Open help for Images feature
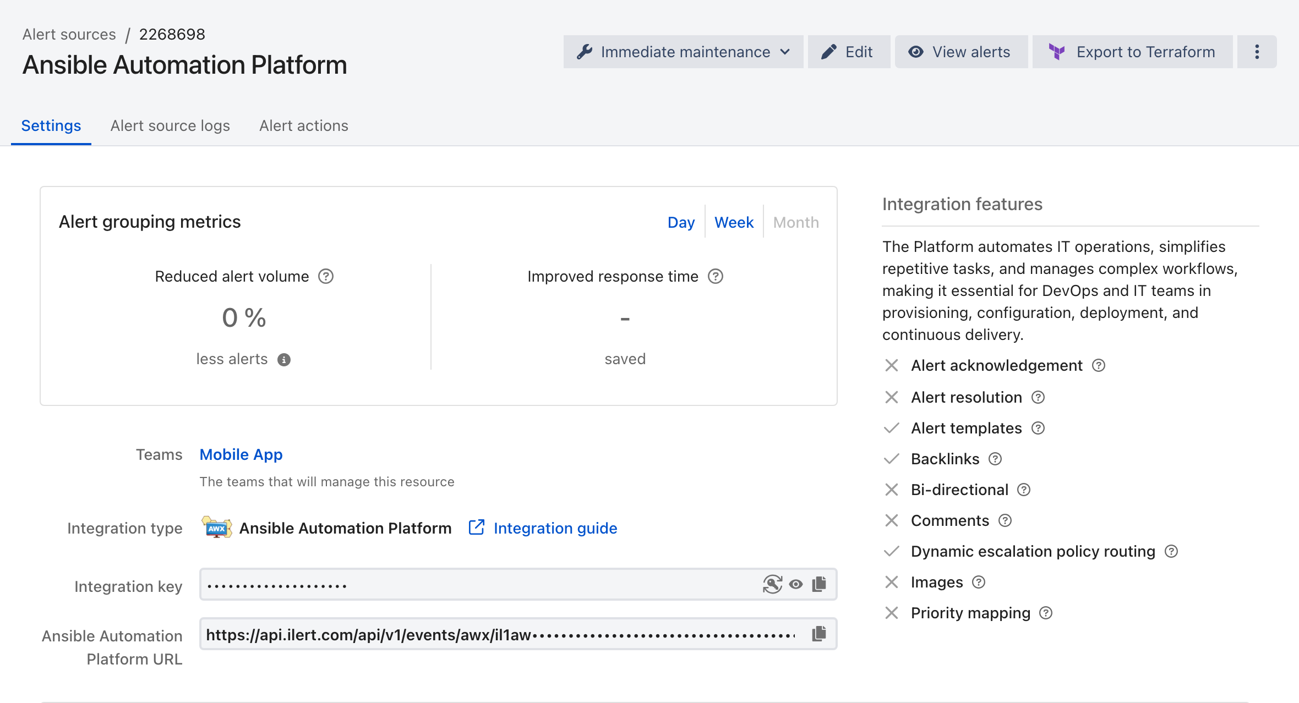 click(x=979, y=582)
